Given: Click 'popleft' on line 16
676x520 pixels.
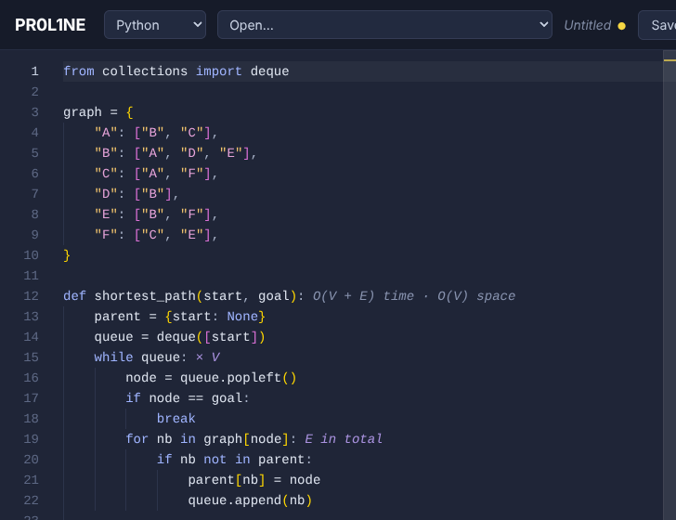Looking at the screenshot, I should click(253, 378).
